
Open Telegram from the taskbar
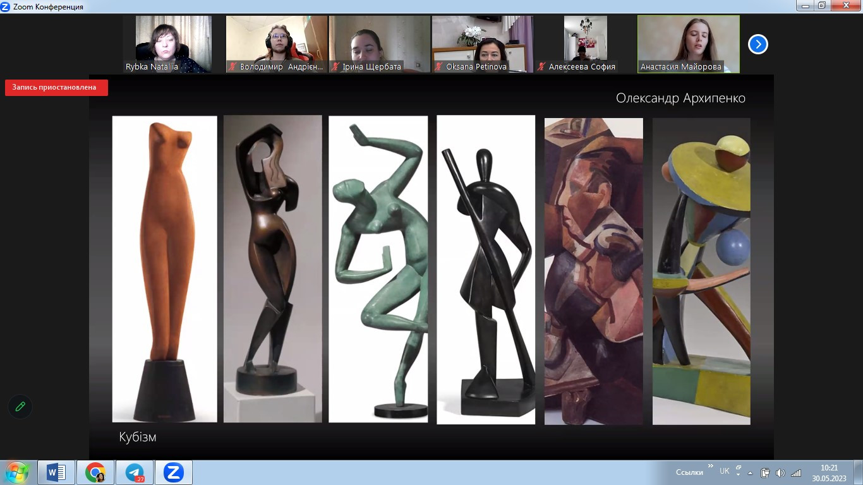[135, 472]
